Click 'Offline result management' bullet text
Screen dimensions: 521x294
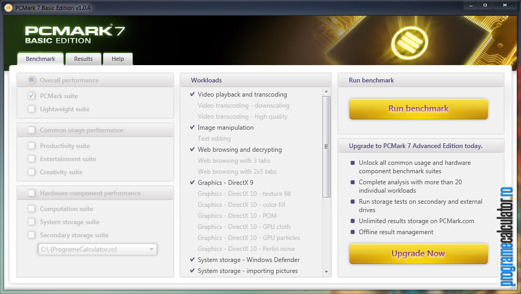coord(396,232)
